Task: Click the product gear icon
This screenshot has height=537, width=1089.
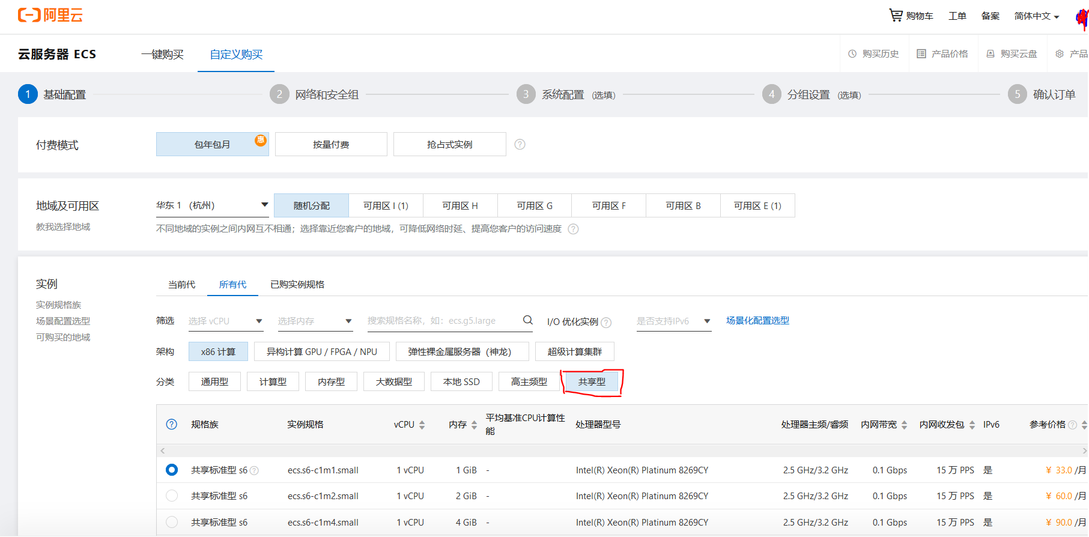Action: pos(1060,54)
